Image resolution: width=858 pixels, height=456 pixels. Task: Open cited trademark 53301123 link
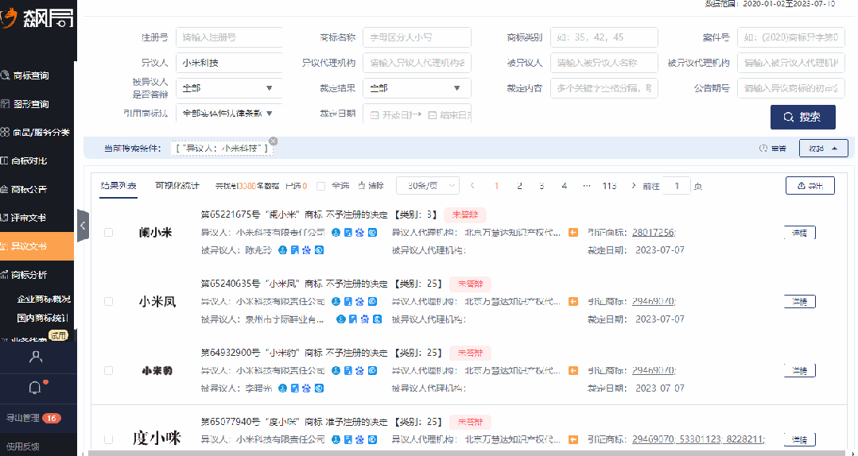click(x=701, y=439)
